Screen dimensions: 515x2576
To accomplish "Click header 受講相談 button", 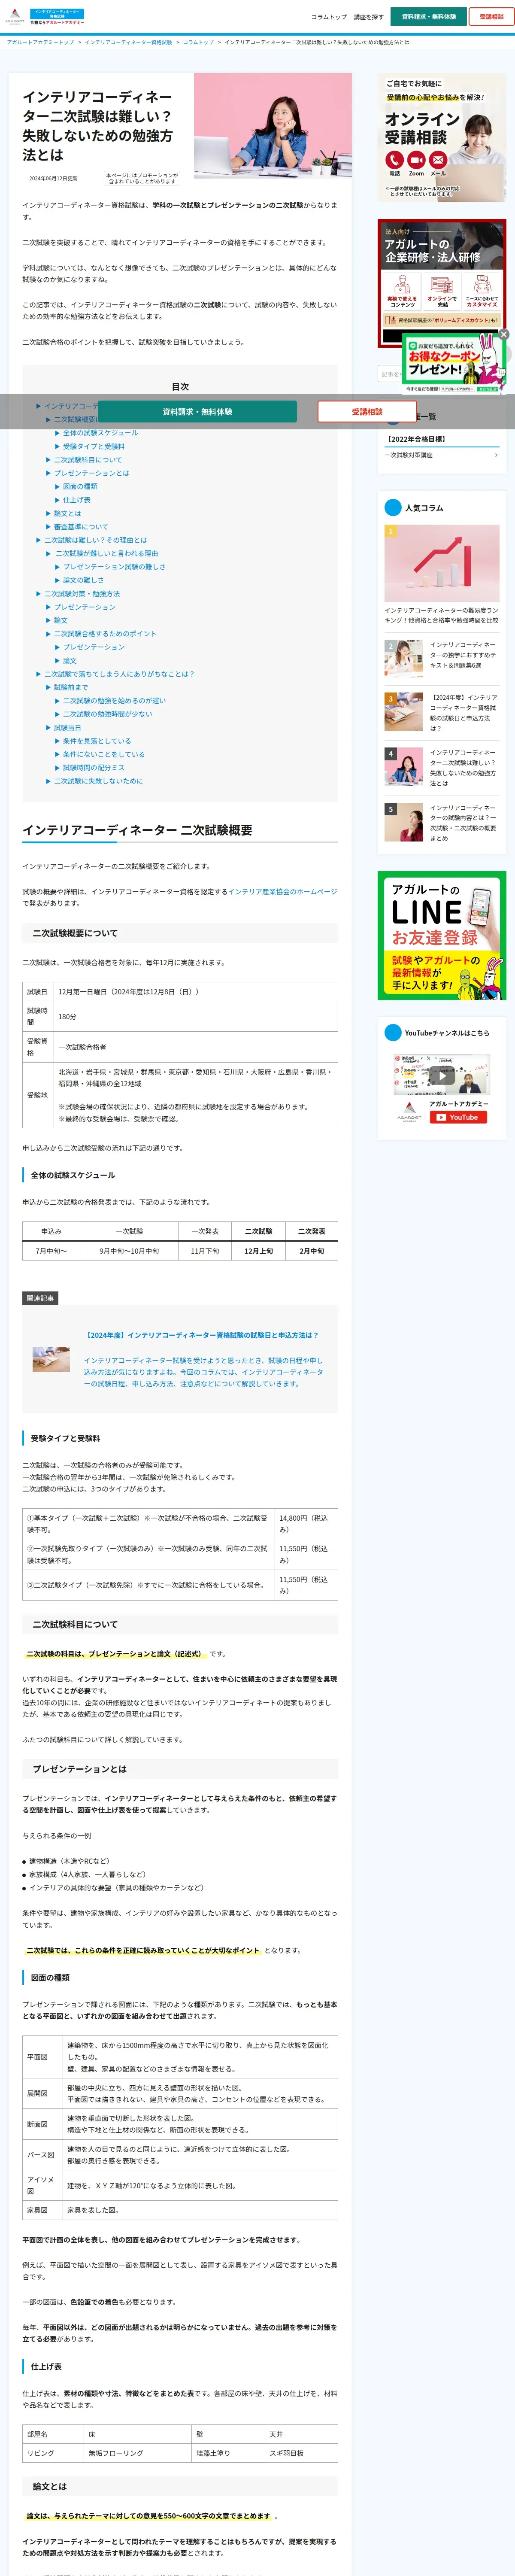I will coord(491,17).
